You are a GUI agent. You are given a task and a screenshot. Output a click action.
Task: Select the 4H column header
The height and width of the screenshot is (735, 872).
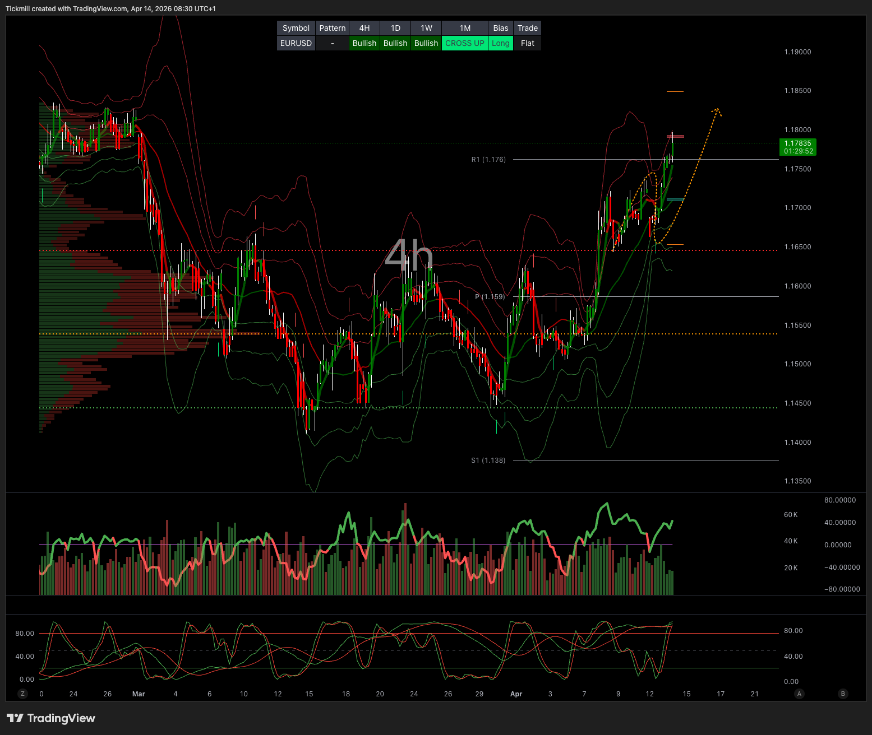tap(365, 28)
